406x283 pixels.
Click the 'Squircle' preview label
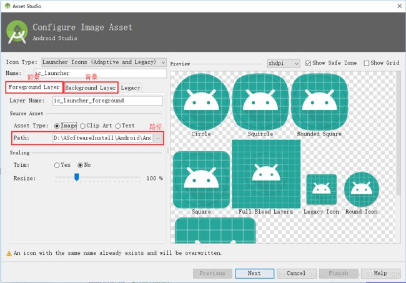(x=260, y=134)
